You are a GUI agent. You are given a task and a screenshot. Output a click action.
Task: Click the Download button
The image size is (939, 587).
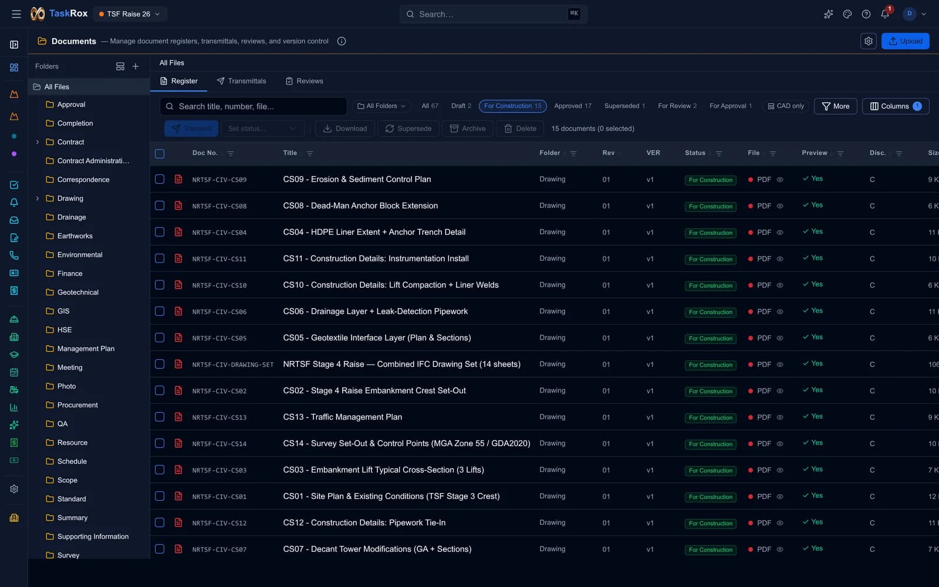(x=345, y=129)
